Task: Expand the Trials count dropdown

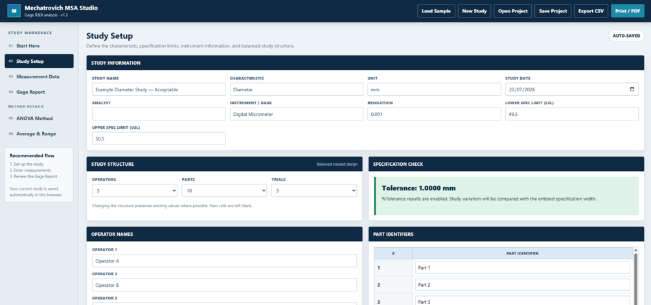Action: point(314,190)
